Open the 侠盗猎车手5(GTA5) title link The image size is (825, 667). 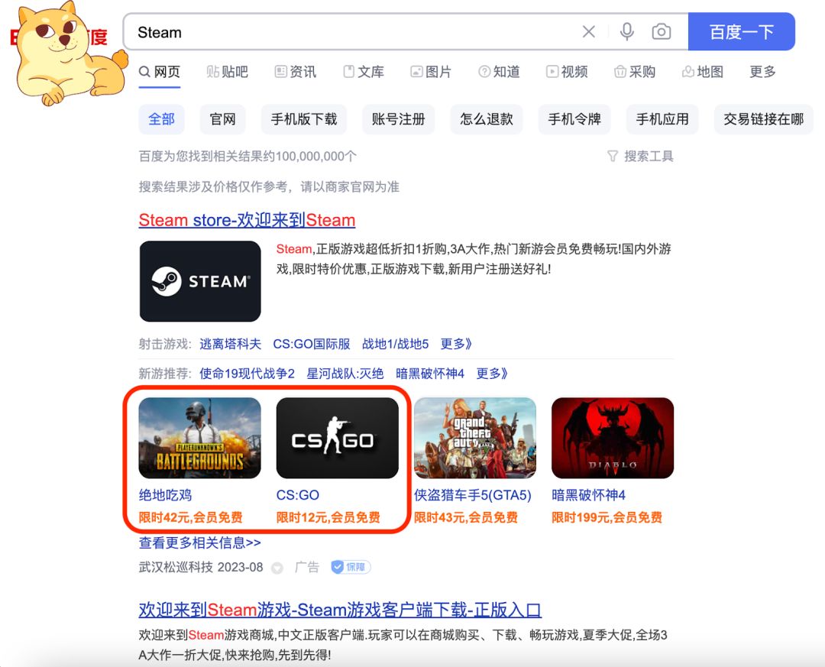coord(473,495)
